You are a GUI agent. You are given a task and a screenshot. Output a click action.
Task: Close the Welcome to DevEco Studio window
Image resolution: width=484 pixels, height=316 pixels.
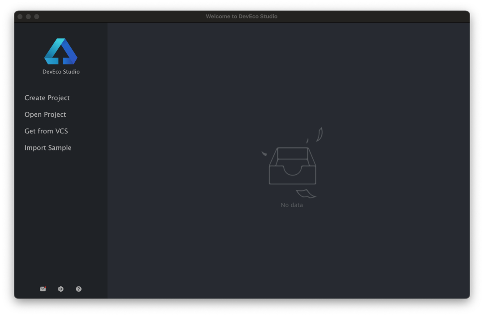(x=20, y=17)
